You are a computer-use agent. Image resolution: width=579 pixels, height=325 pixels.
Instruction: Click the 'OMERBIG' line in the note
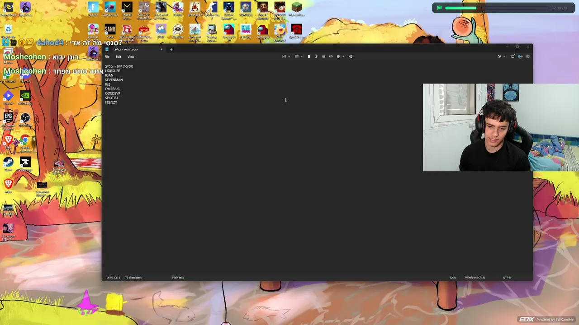point(112,89)
